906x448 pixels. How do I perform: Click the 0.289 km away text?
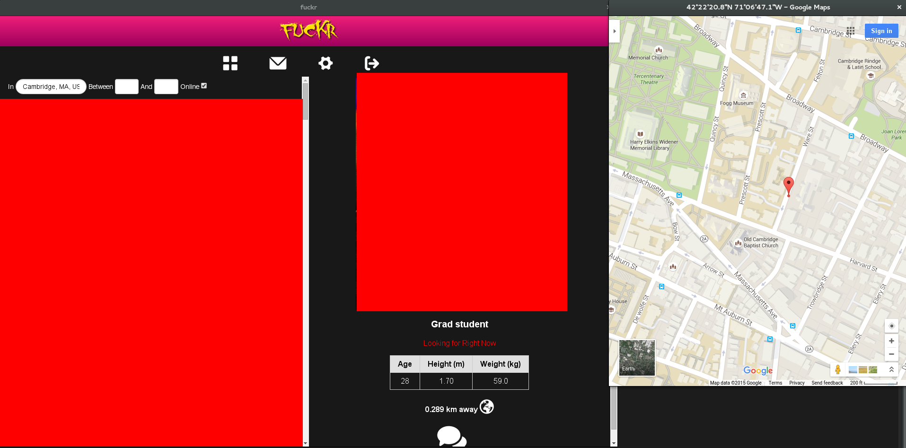(451, 409)
